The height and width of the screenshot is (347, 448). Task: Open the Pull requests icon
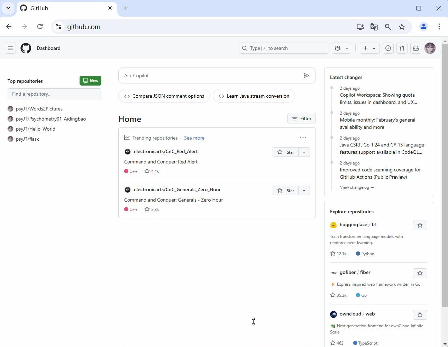pos(402,48)
